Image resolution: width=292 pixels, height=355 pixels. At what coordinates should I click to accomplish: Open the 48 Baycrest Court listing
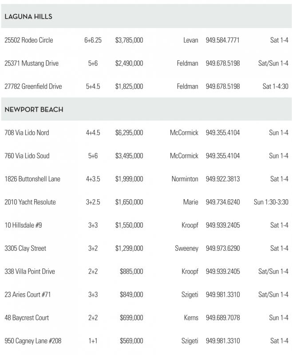(x=27, y=318)
